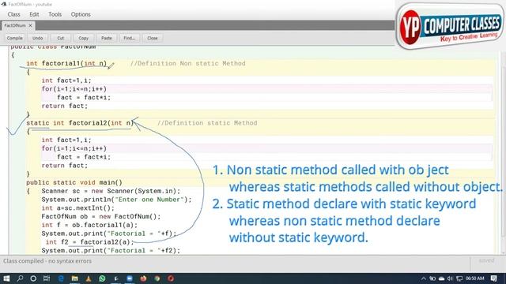This screenshot has width=506, height=284.
Task: Click the Find... button
Action: pos(129,38)
